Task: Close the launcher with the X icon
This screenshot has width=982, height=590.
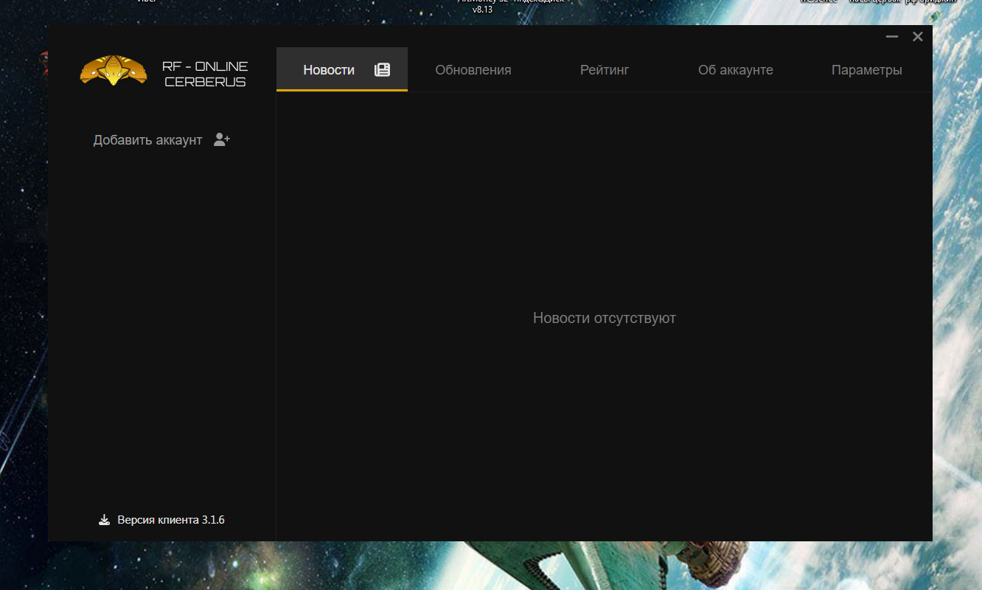Action: (918, 36)
